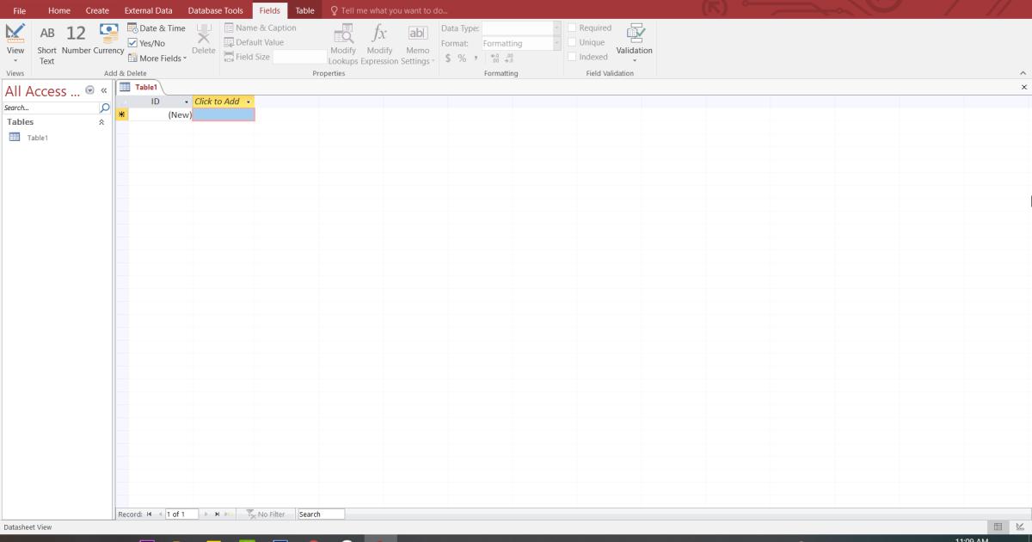Open Modify Lookups

(x=343, y=41)
